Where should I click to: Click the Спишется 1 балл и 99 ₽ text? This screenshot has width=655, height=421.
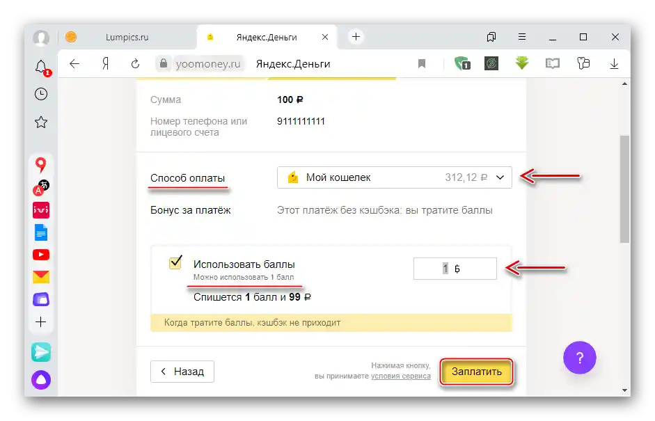[252, 297]
